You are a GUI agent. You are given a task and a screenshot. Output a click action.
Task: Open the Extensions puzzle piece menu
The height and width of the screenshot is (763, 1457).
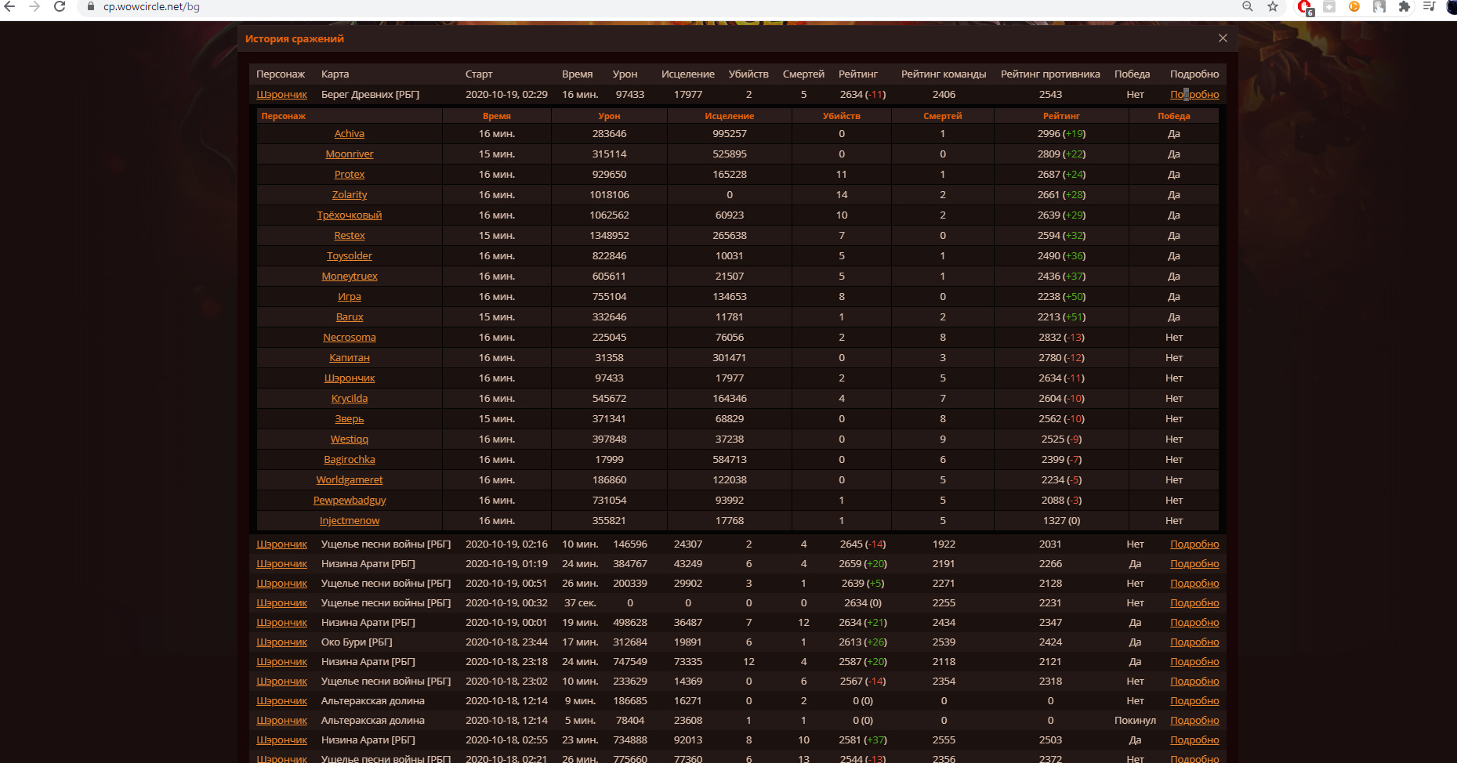point(1404,6)
